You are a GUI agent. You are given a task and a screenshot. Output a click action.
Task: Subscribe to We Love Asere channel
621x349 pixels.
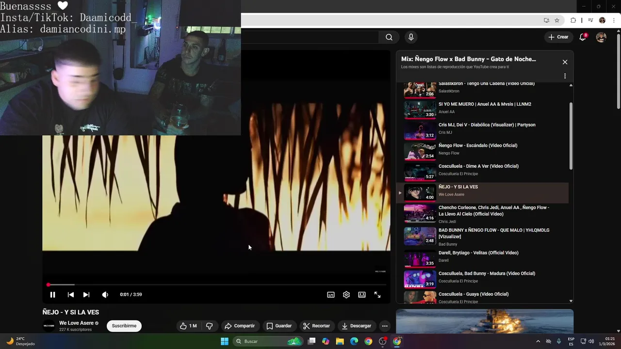(124, 326)
